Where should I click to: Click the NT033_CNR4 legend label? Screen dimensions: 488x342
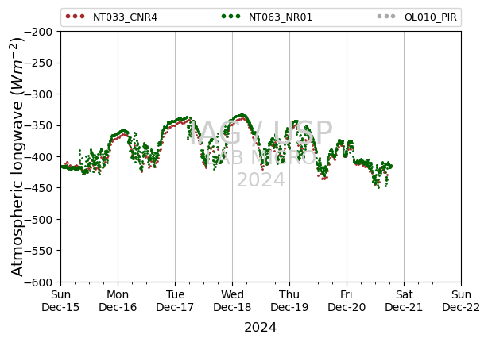(125, 17)
